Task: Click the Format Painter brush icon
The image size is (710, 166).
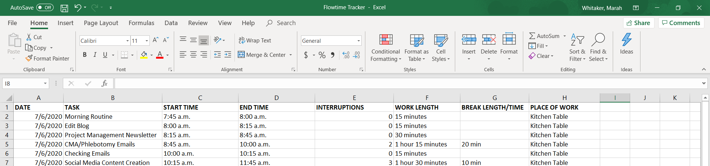Action: (x=29, y=58)
